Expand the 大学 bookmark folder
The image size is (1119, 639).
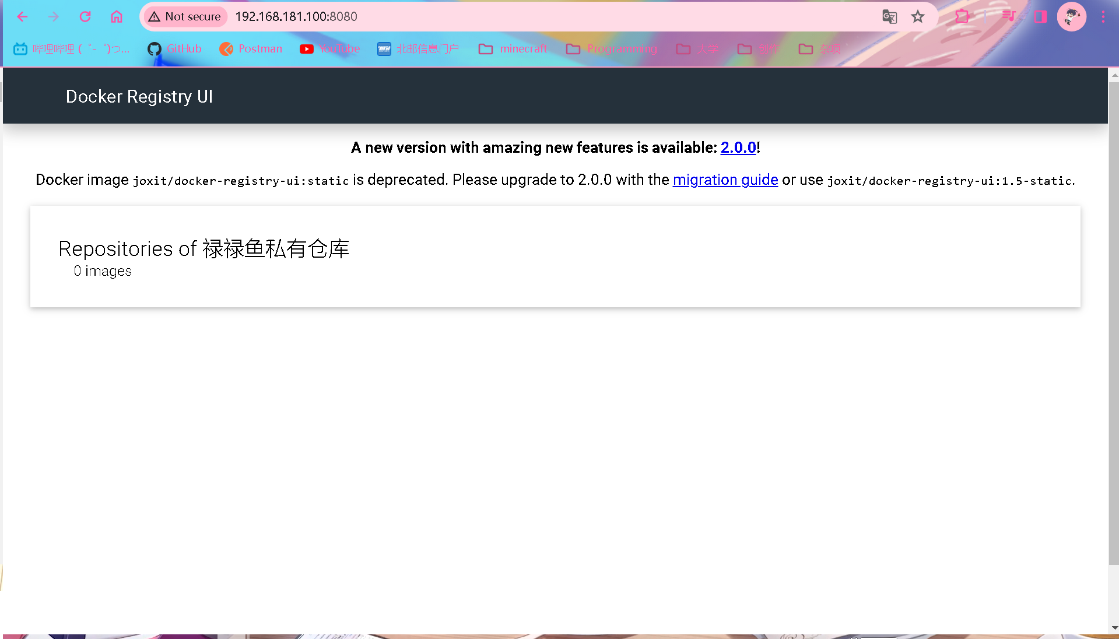[697, 49]
